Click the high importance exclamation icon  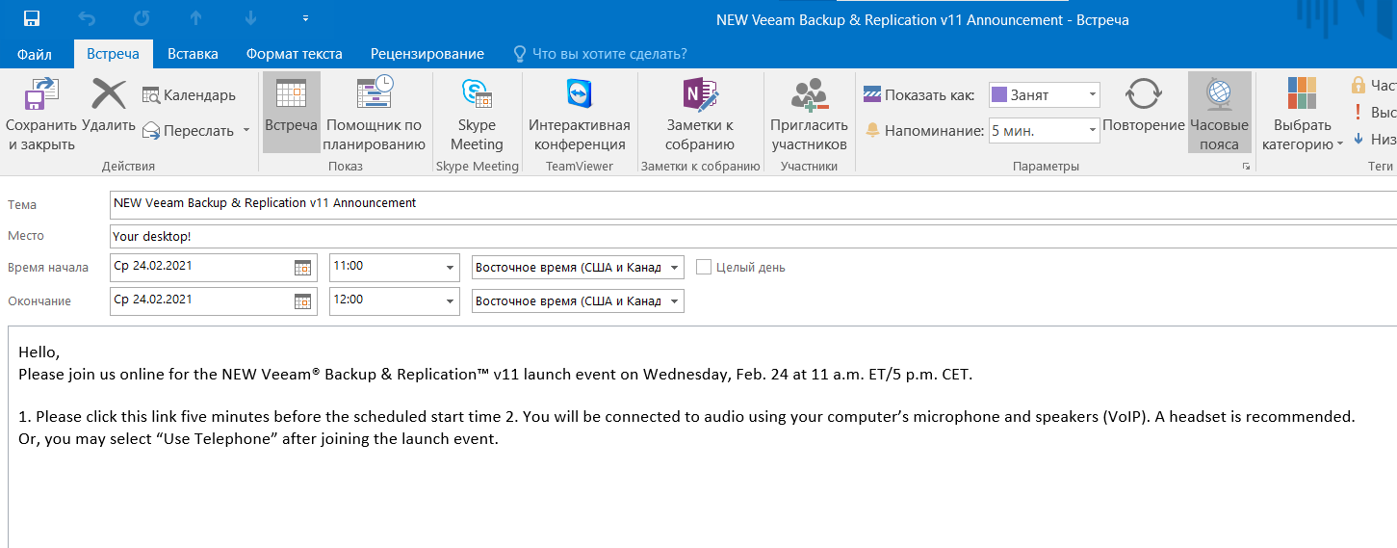[x=1358, y=113]
